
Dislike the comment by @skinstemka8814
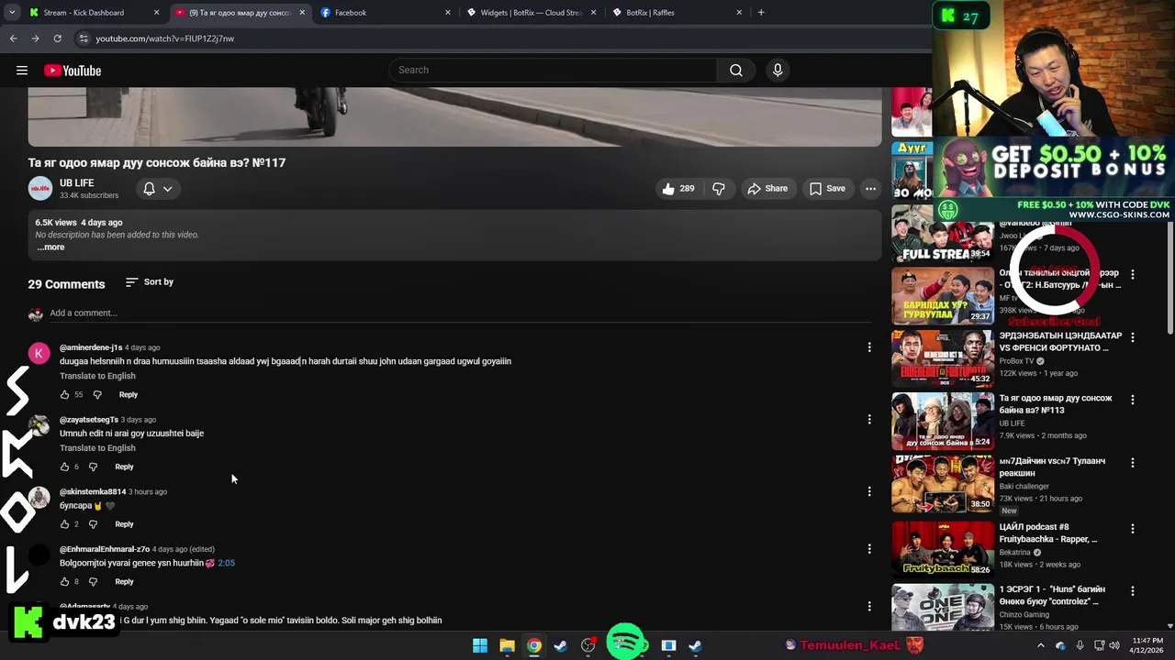pos(93,524)
